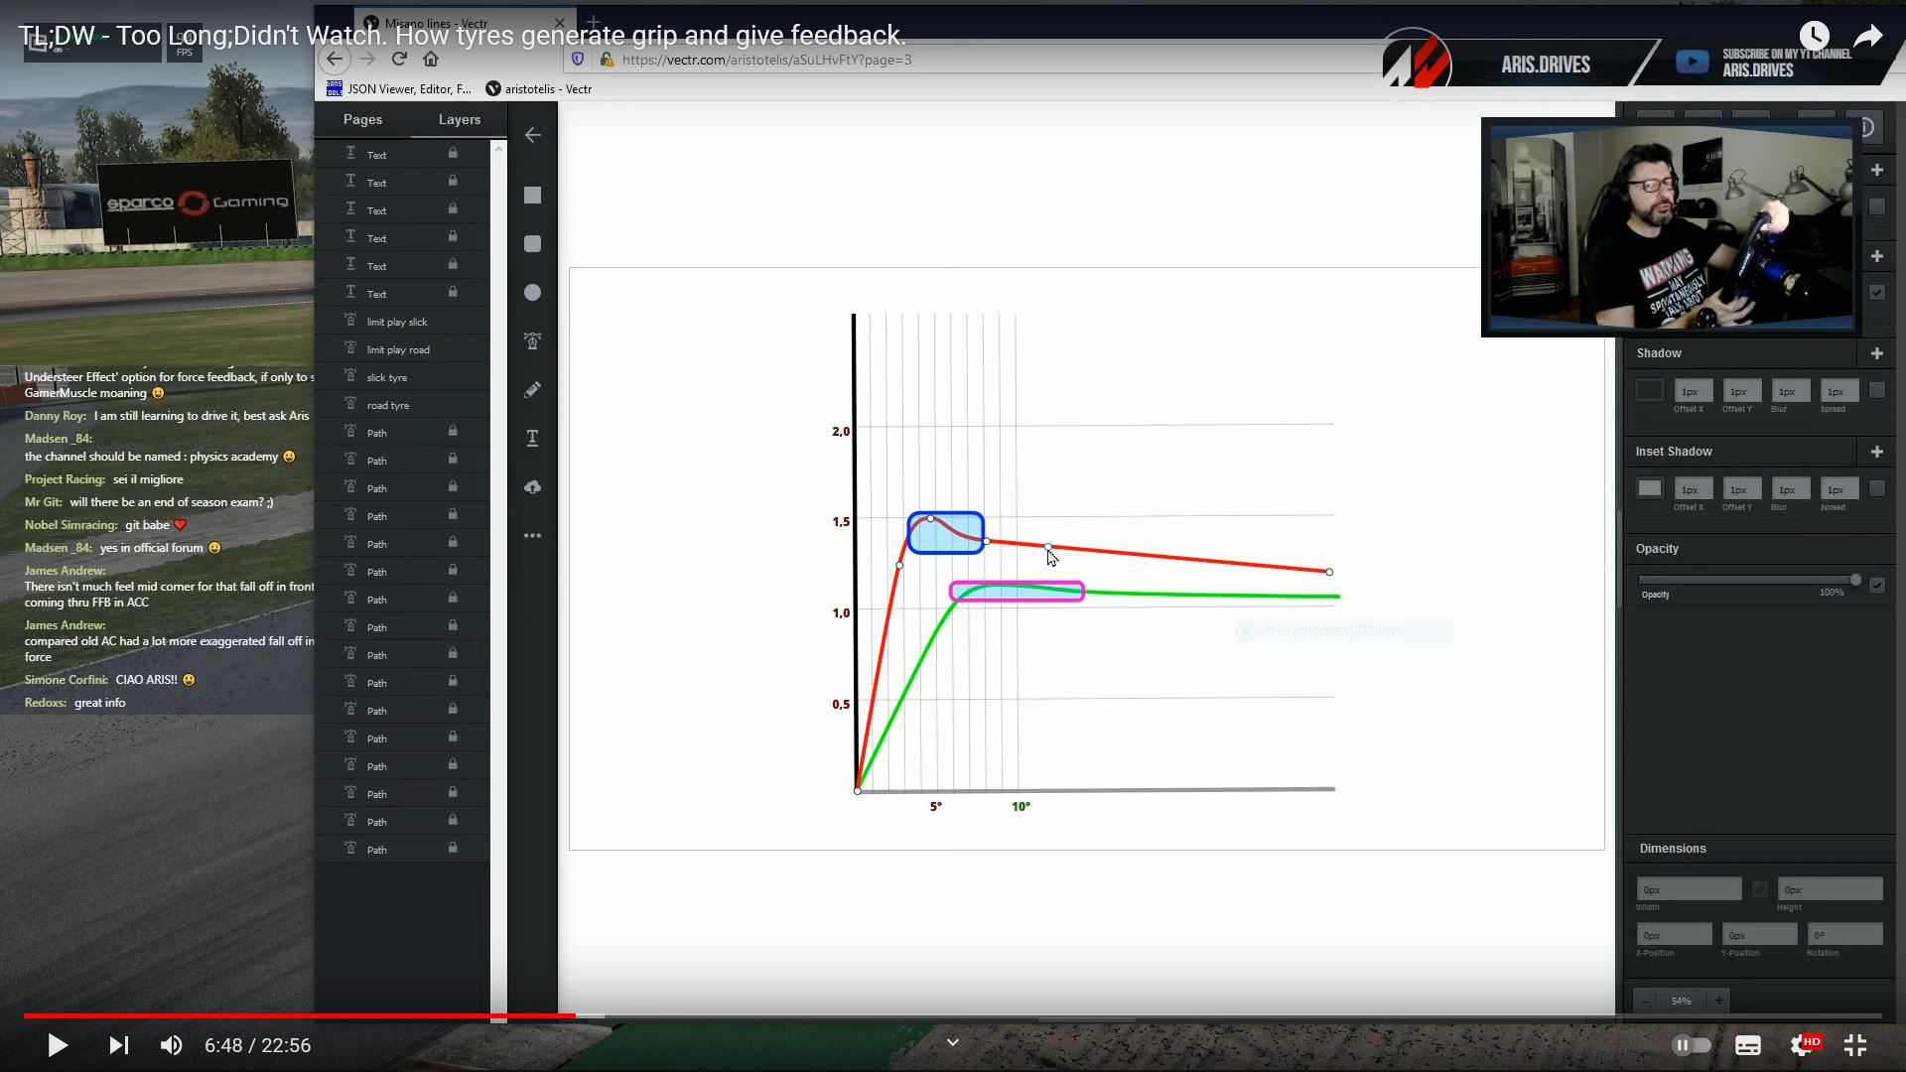Select the 'slick tyre' layer

tap(387, 377)
